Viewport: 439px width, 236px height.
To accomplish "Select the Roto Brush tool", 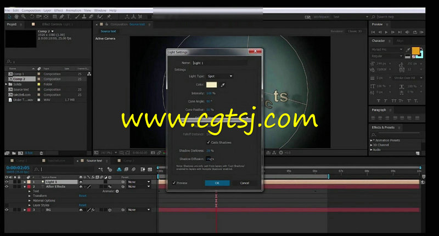I will pyautogui.click(x=100, y=17).
